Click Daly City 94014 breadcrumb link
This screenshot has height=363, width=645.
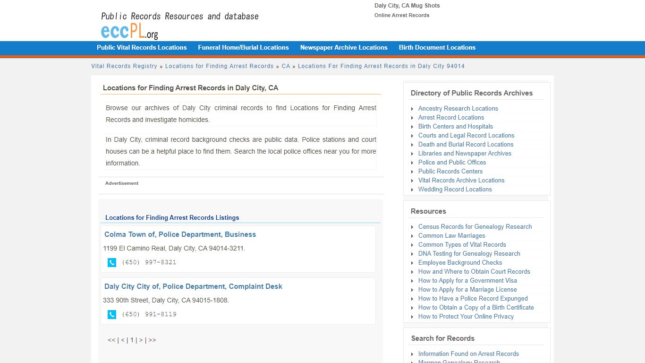point(381,66)
